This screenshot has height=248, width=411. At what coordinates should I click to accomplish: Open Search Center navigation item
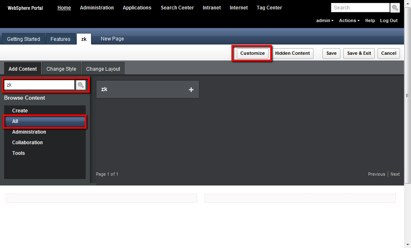click(177, 8)
